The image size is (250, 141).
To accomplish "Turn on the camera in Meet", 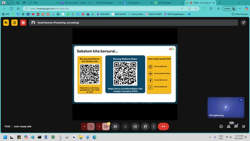I will (106, 127).
